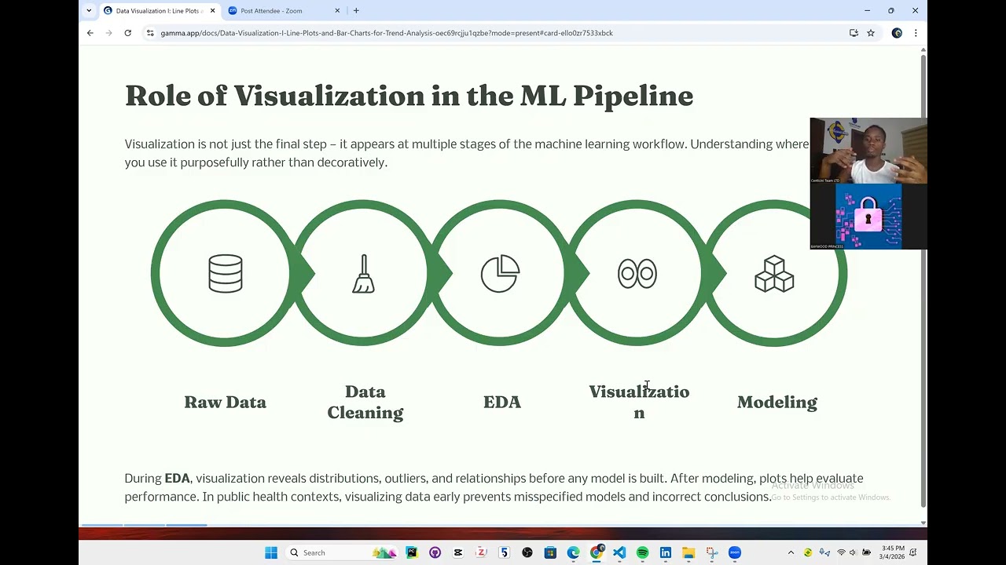1006x565 pixels.
Task: Open Google Chrome from the taskbar
Action: [597, 552]
